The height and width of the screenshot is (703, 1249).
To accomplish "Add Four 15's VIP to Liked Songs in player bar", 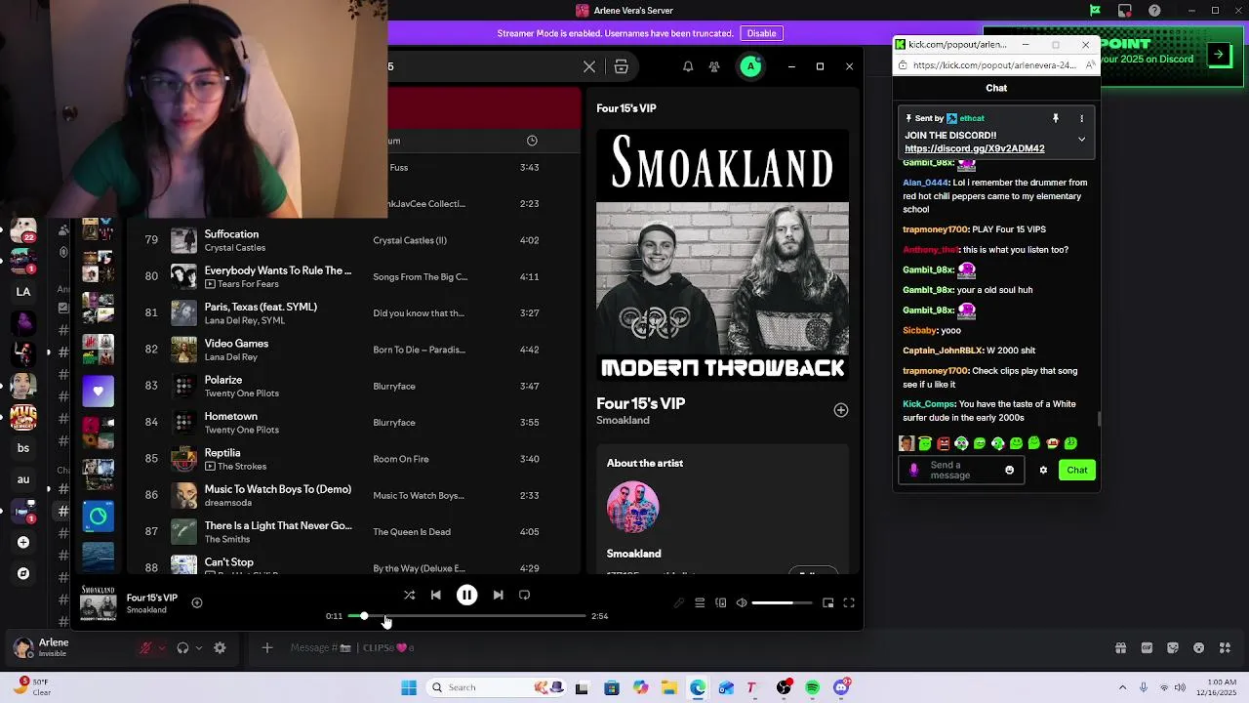I will pos(197,603).
